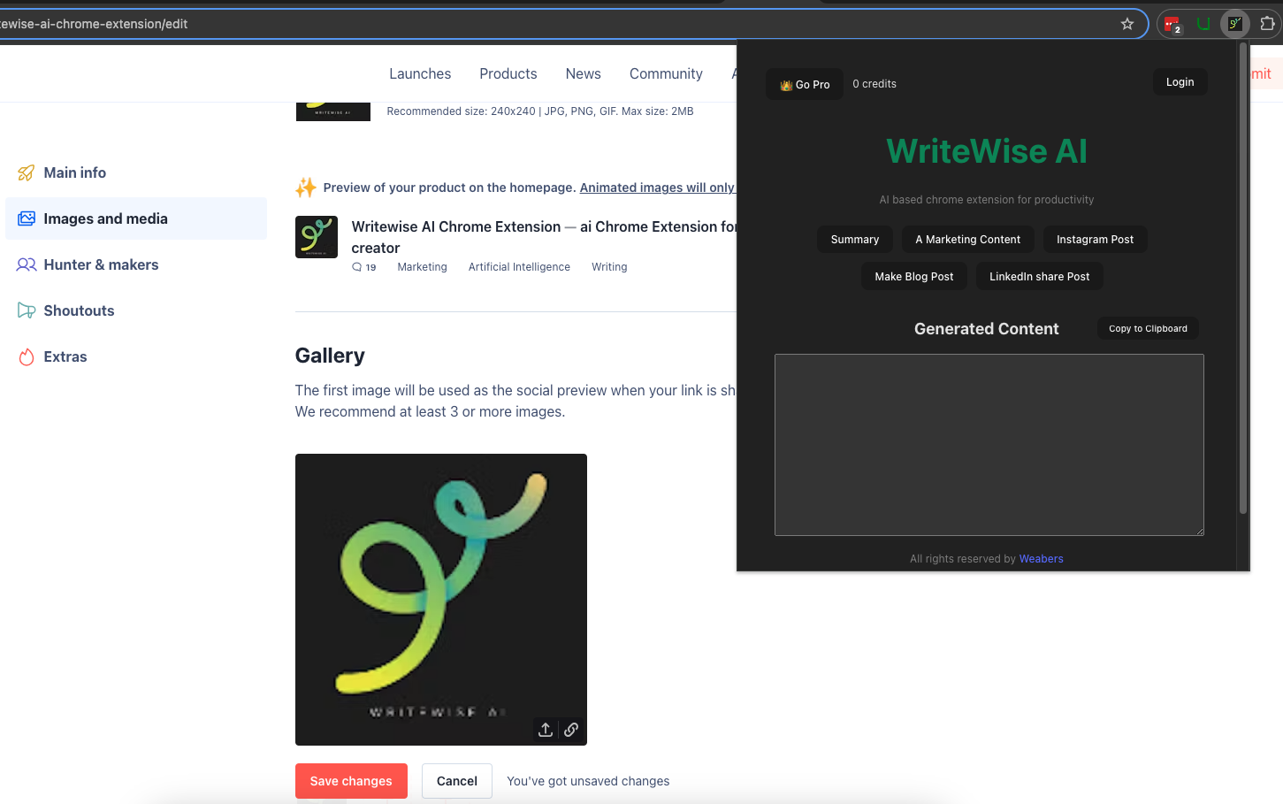Open the red calendar extension icon
Screen dimensions: 1283x804
[x=1172, y=24]
